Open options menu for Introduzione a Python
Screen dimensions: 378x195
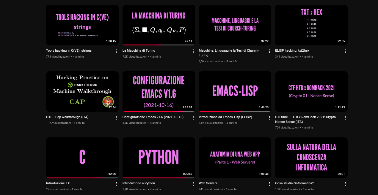pos(193,184)
